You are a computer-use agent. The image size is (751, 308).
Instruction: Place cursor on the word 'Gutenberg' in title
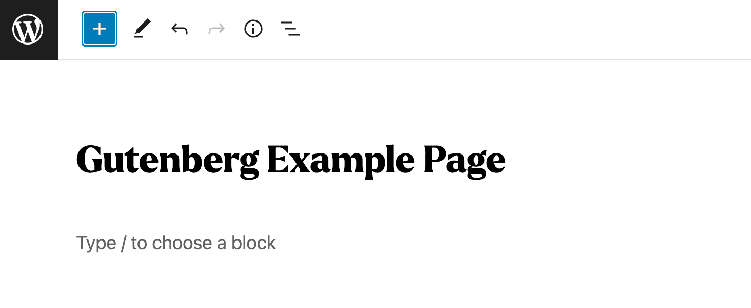pyautogui.click(x=167, y=160)
